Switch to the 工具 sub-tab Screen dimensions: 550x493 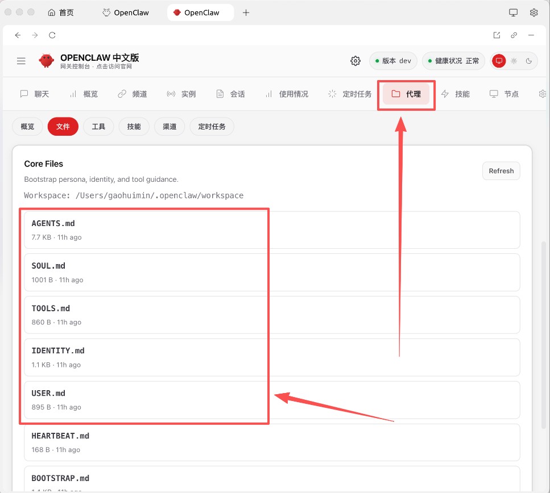click(x=98, y=126)
